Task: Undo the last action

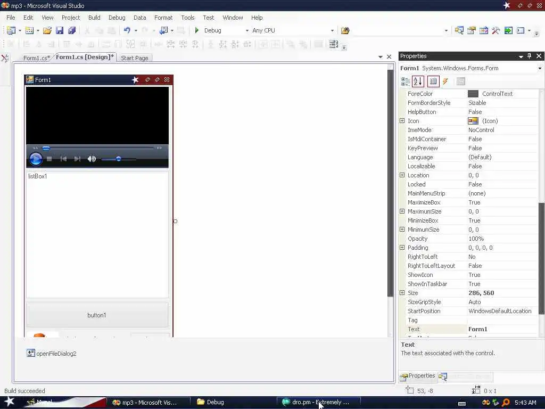Action: click(127, 30)
